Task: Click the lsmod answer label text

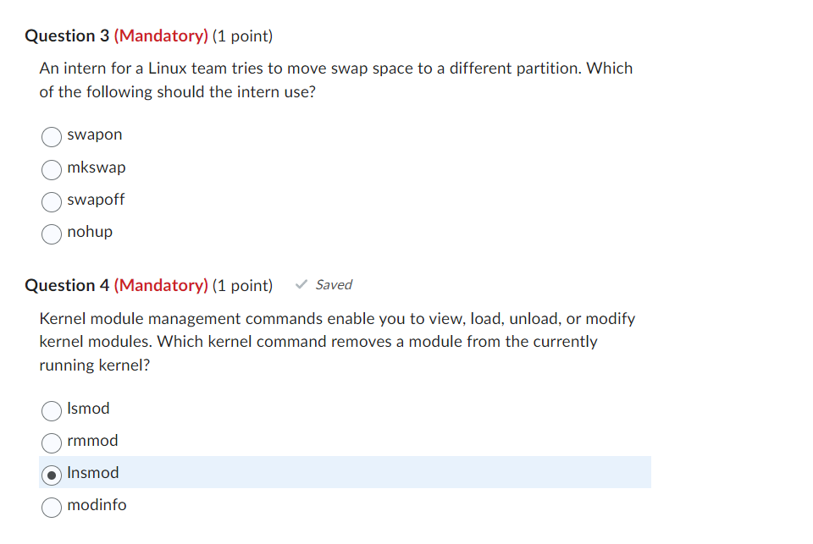Action: click(x=88, y=409)
